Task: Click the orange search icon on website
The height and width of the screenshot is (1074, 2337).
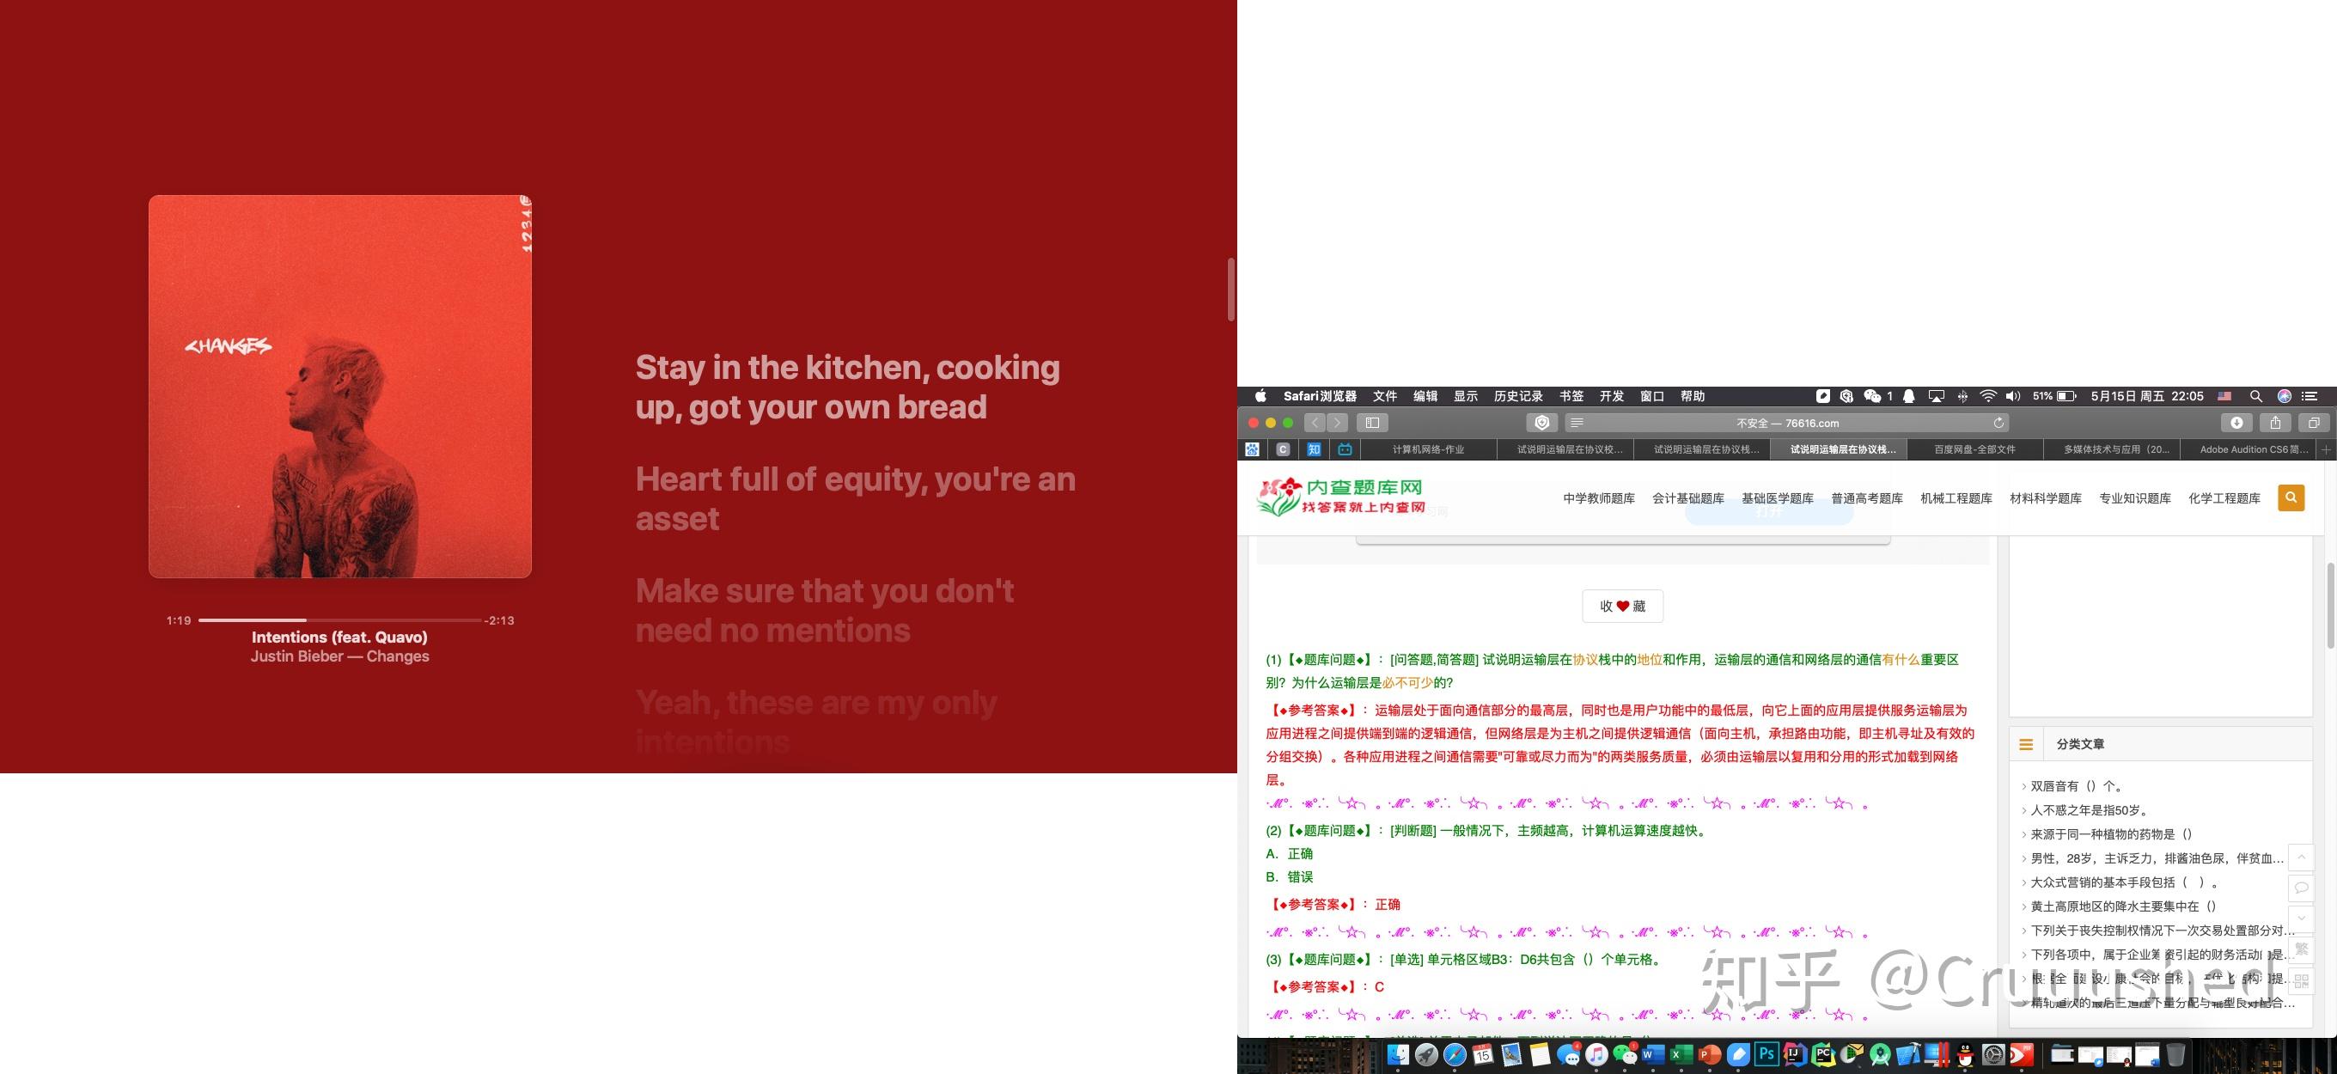Action: [2291, 497]
